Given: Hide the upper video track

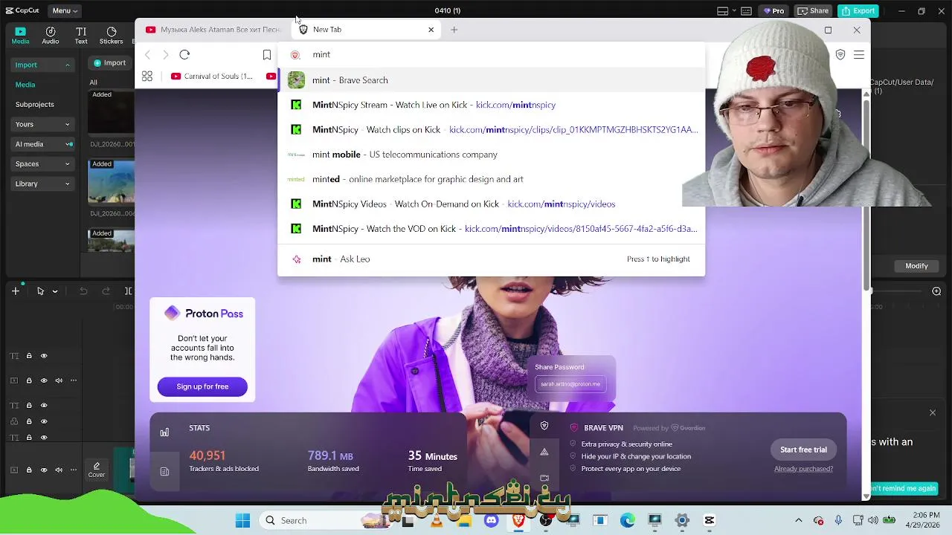Looking at the screenshot, I should click(43, 380).
